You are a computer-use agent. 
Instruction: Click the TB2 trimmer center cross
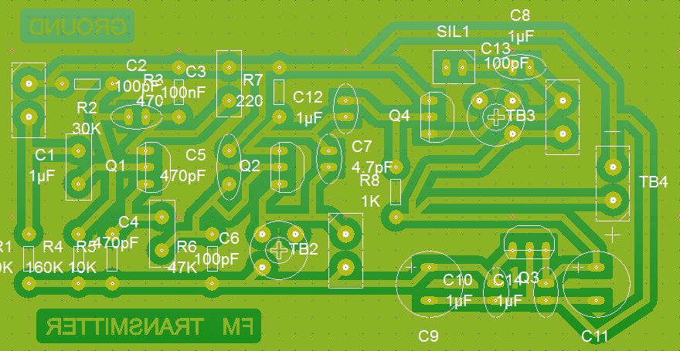279,249
